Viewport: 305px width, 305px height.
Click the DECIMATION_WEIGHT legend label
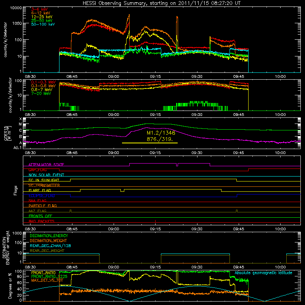pyautogui.click(x=48, y=241)
